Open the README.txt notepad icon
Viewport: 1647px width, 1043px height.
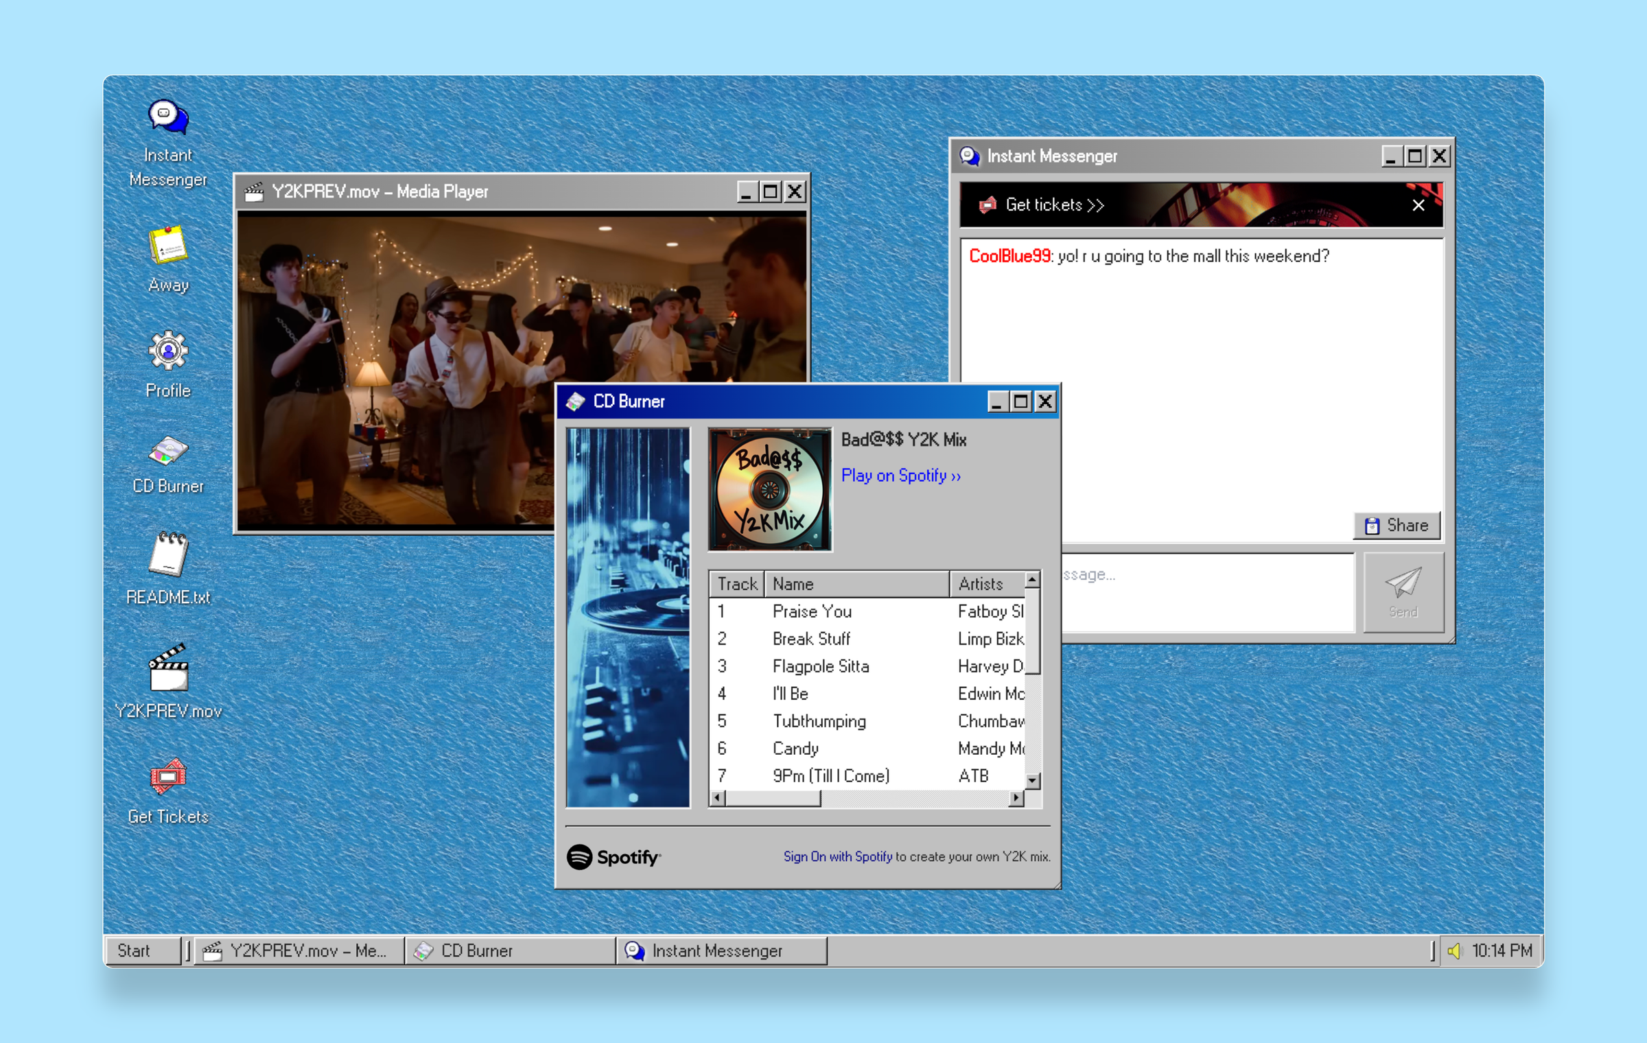pos(168,568)
